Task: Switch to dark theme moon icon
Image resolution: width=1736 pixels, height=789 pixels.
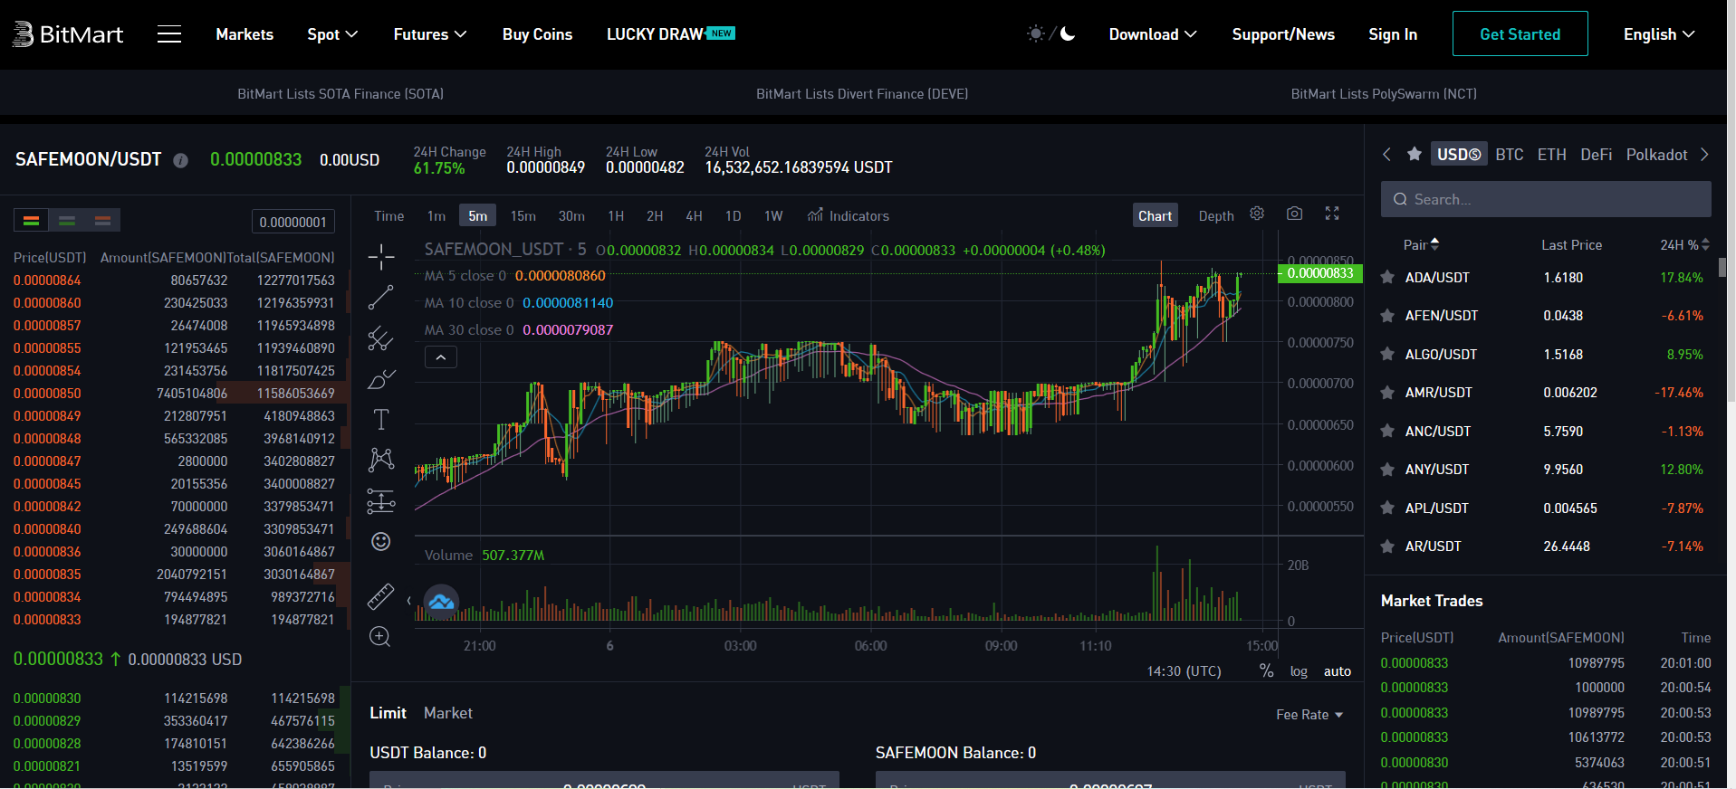Action: pos(1068,33)
